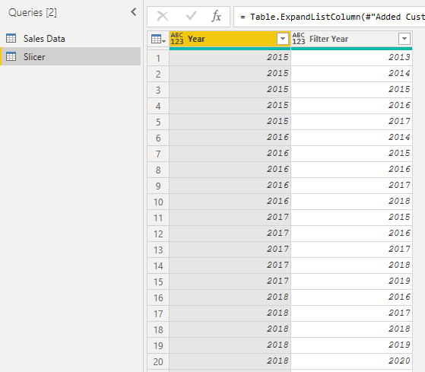Click Filter Year cell 2018 in row 14

pyautogui.click(x=351, y=265)
